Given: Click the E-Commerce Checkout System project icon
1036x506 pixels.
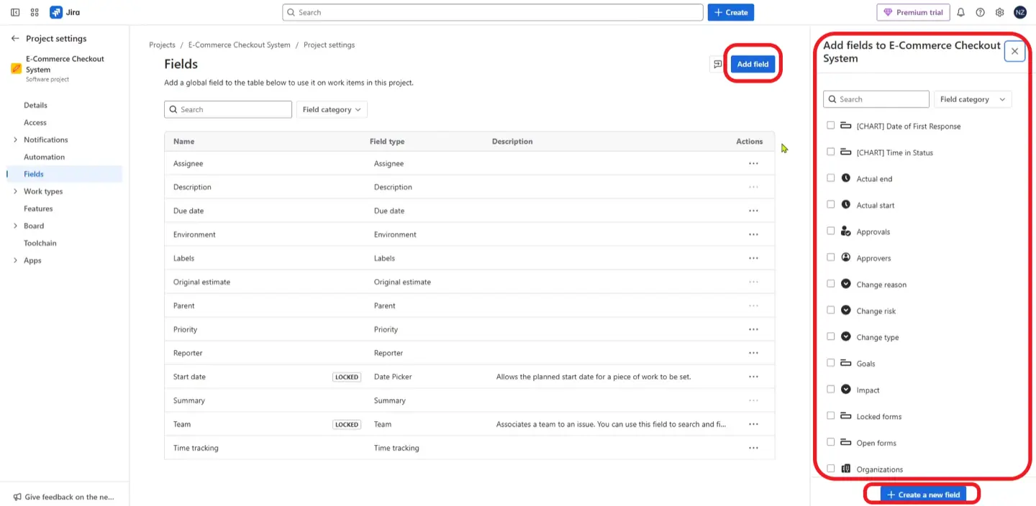Looking at the screenshot, I should (x=16, y=69).
